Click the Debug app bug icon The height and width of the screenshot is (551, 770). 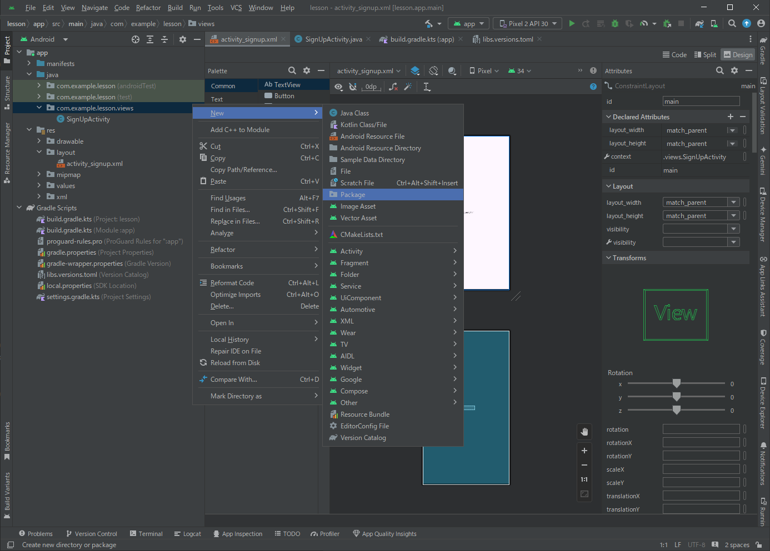click(615, 24)
